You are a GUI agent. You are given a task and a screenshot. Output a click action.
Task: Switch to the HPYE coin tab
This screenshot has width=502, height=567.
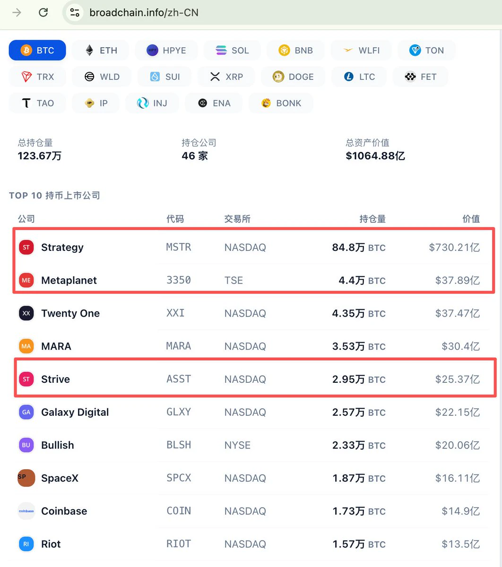pos(166,50)
